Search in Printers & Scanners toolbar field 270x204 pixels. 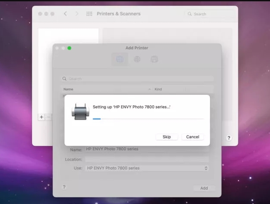coord(209,14)
